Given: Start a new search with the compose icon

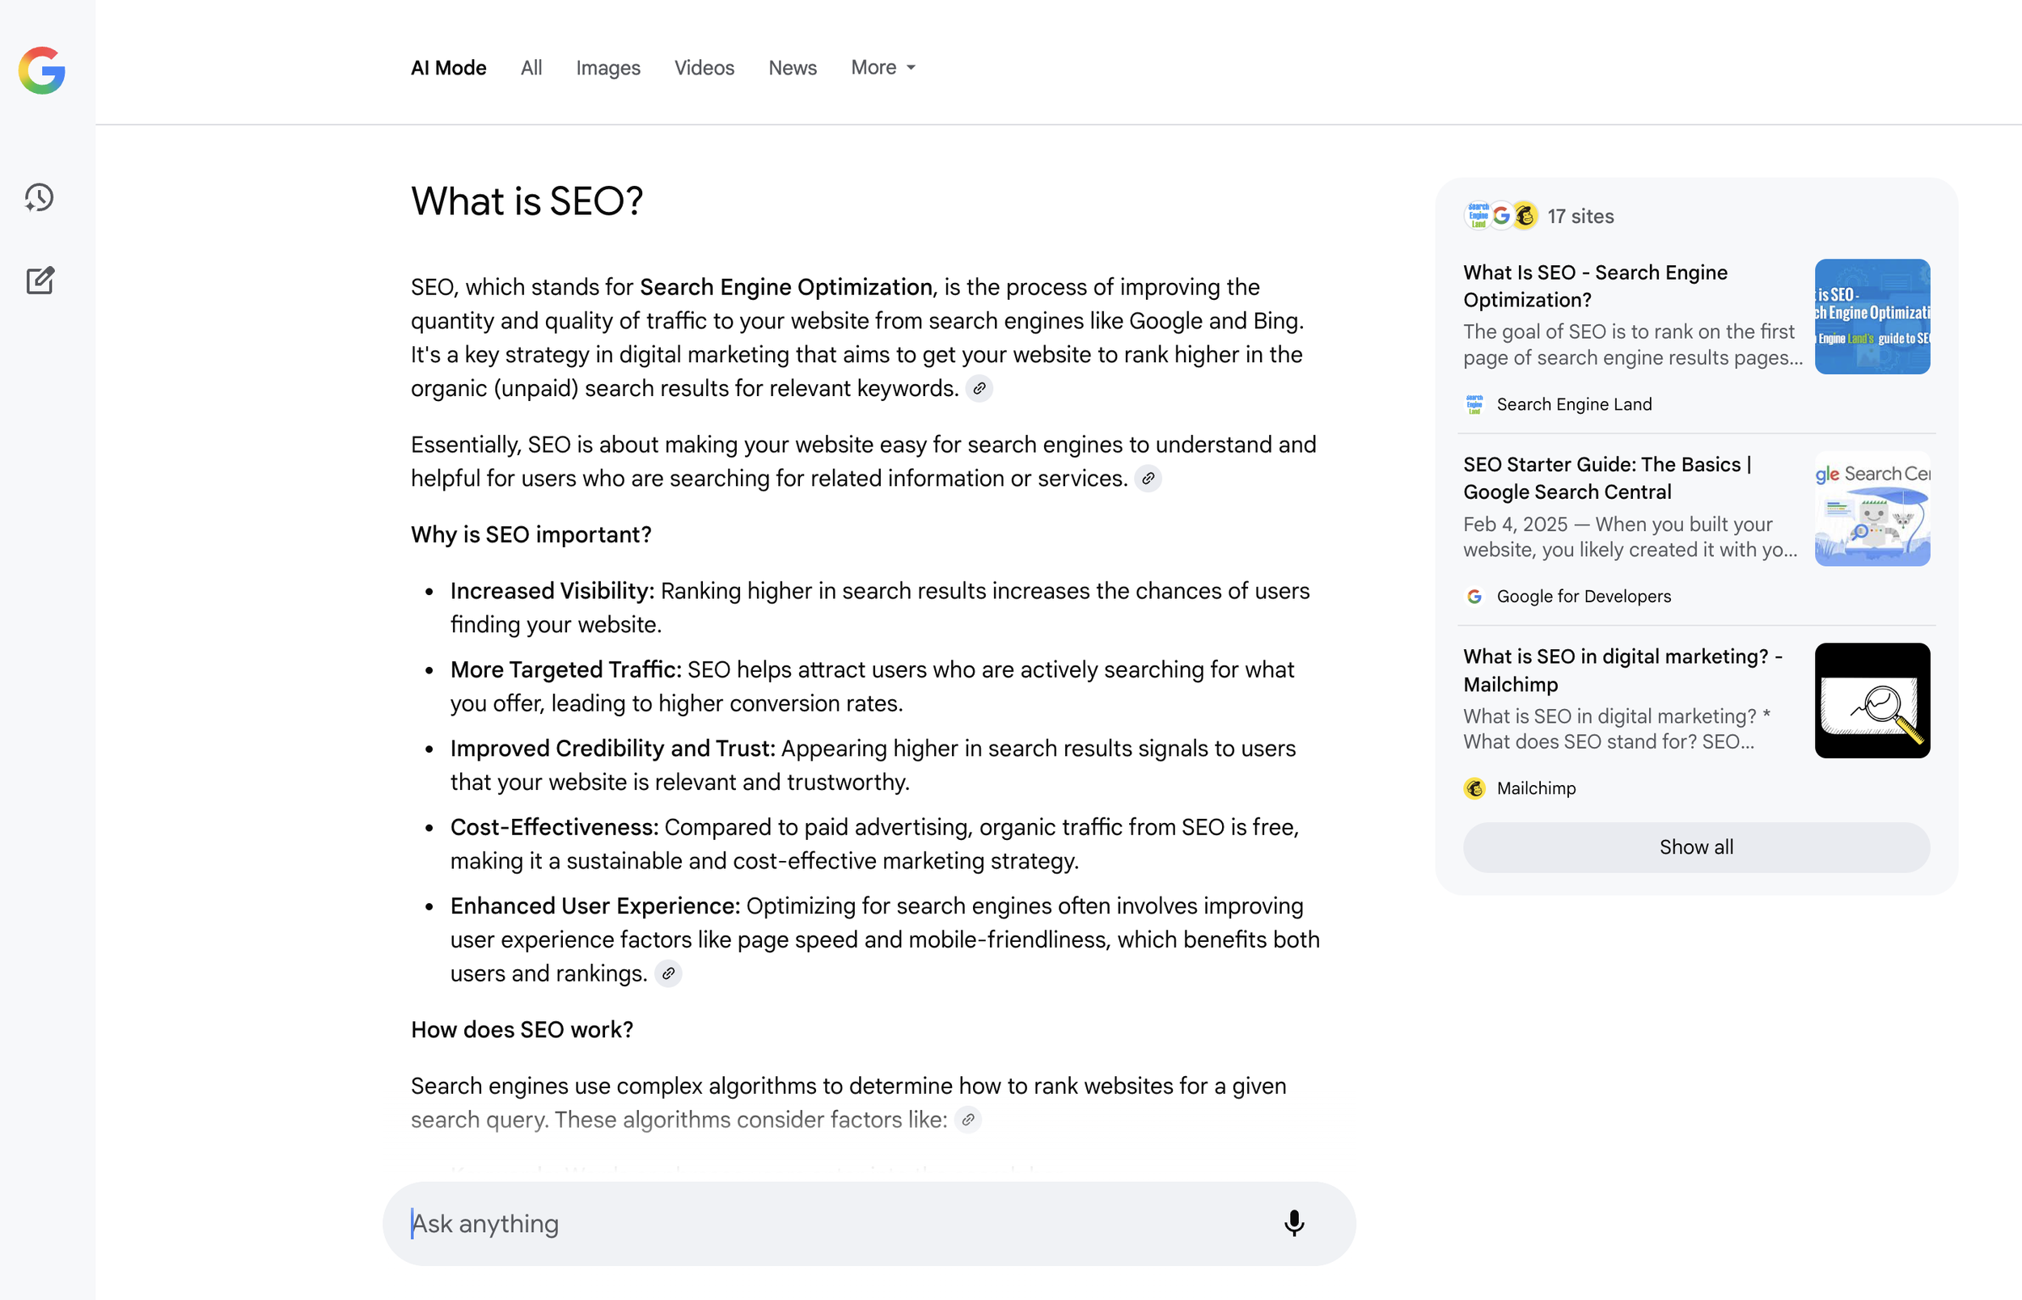Looking at the screenshot, I should coord(40,281).
